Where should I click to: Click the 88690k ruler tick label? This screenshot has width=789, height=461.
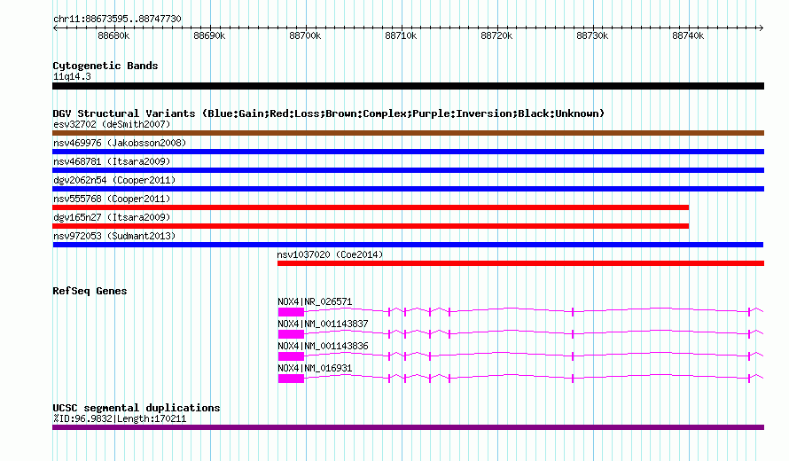[x=209, y=35]
